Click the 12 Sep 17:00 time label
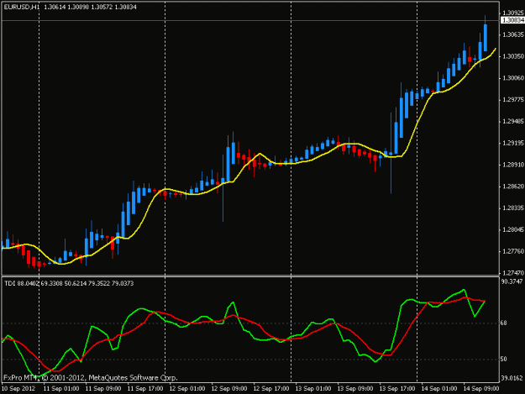 pos(271,389)
